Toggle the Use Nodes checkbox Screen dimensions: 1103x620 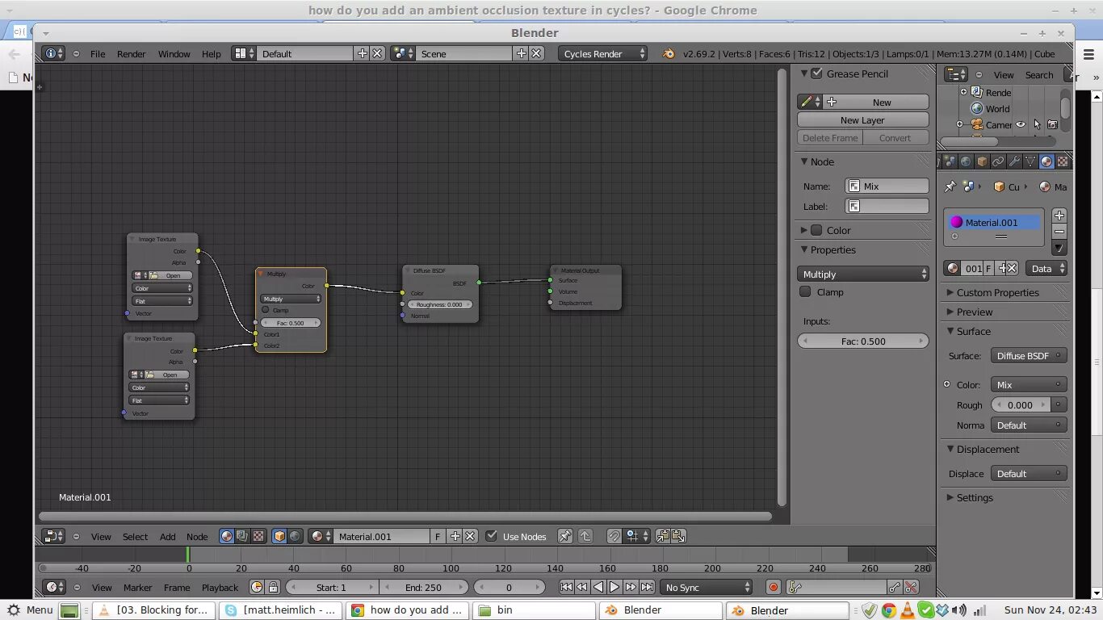tap(491, 536)
